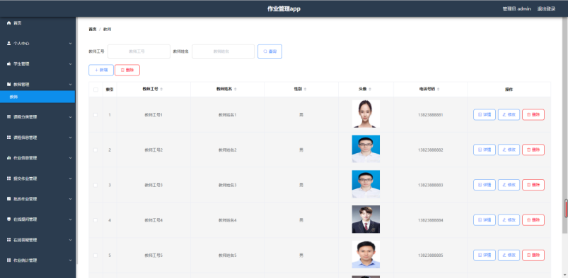This screenshot has height=278, width=568.
Task: Collapse the 教师管理 menu chevron
Action: [x=70, y=85]
